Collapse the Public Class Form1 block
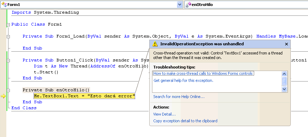This screenshot has height=137, width=308. pyautogui.click(x=8, y=25)
